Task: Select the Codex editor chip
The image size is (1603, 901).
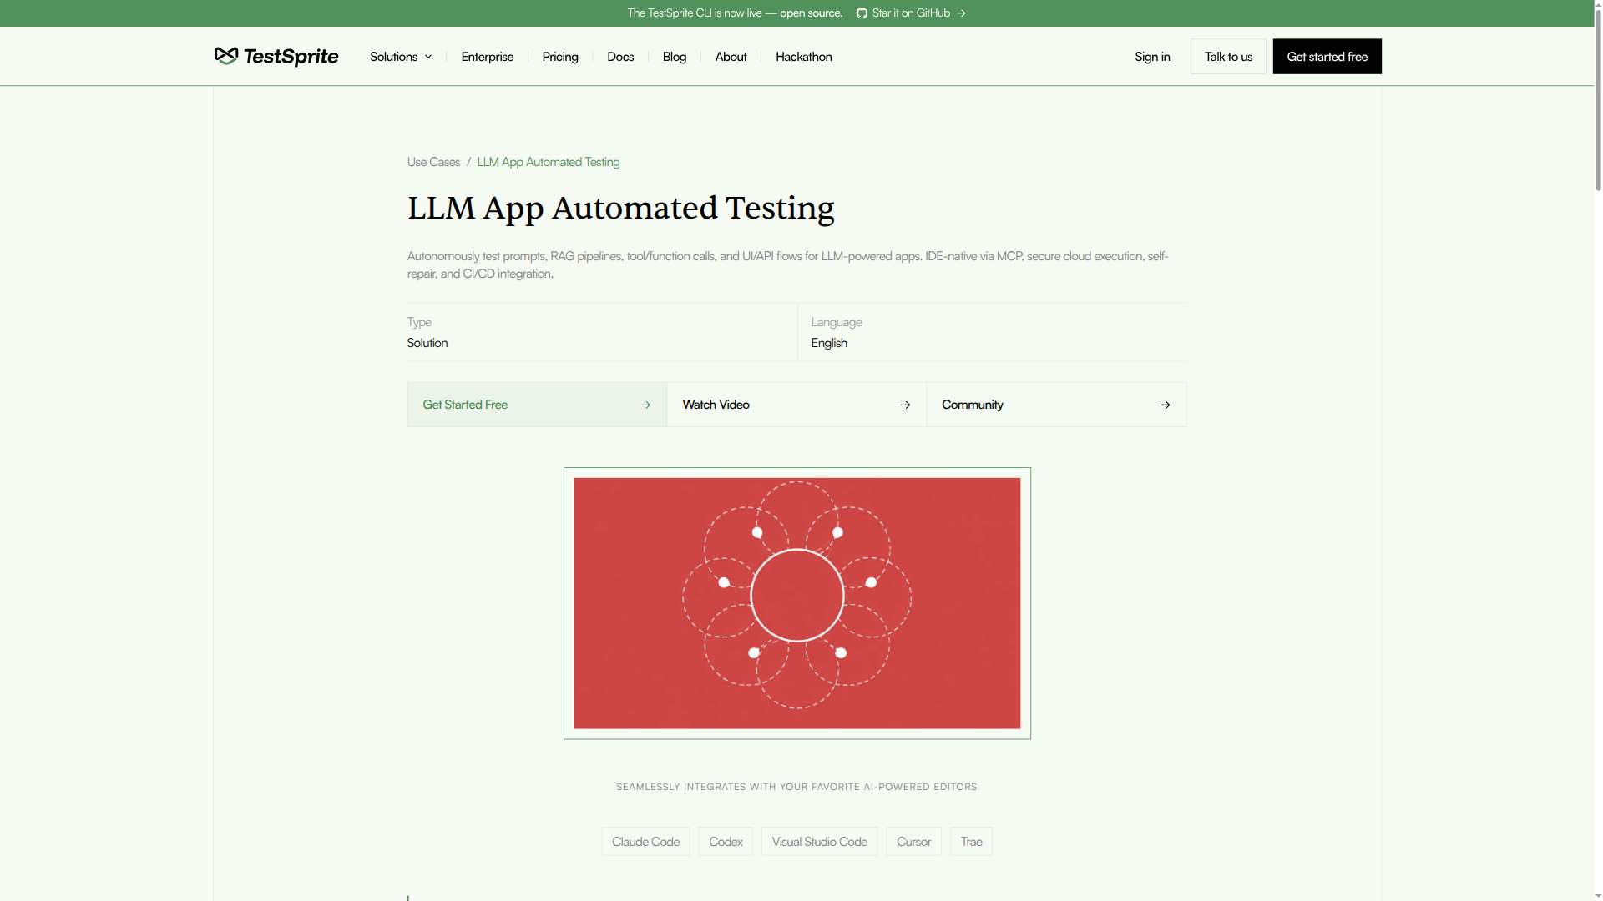Action: pos(726,842)
